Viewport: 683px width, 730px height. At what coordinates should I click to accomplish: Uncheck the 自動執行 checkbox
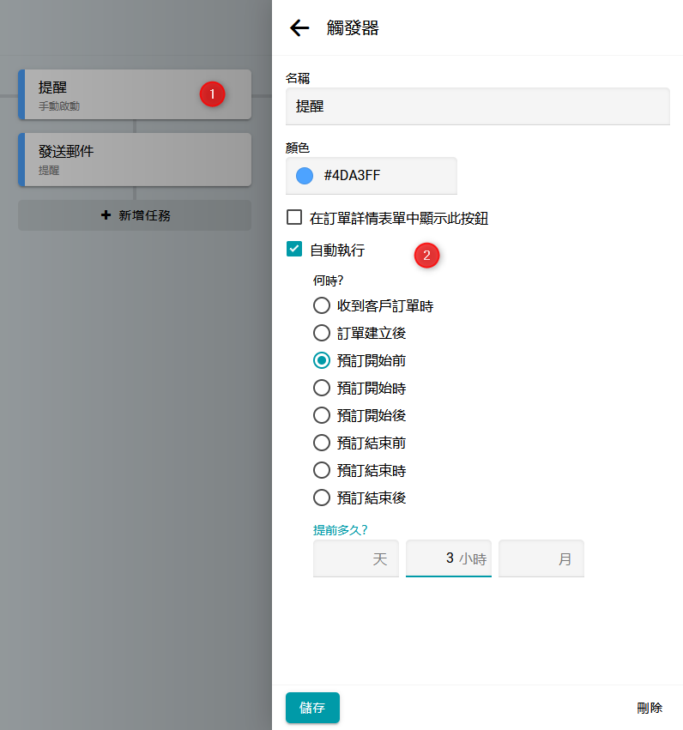(x=294, y=250)
